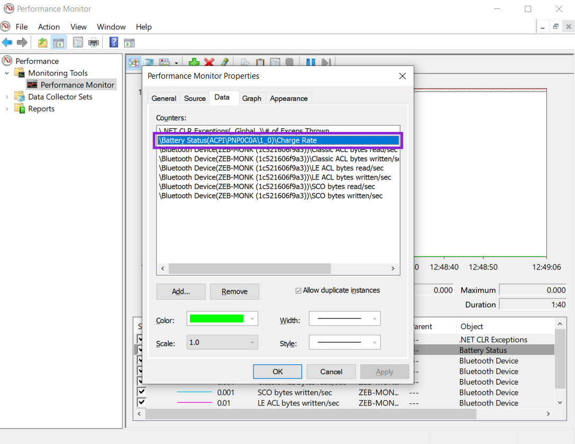Toggle Show/Hide Console Tree icon
Viewport: 575px width, 444px height.
(x=58, y=43)
